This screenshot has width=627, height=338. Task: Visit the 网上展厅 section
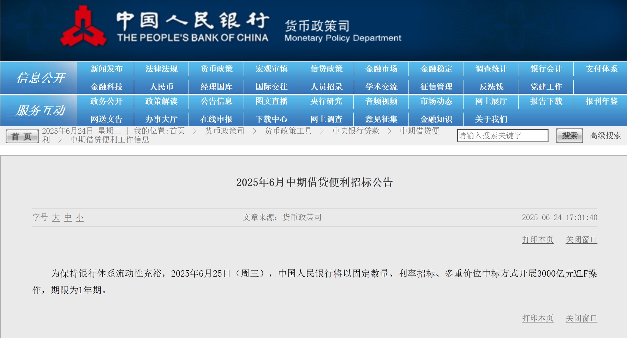point(491,101)
